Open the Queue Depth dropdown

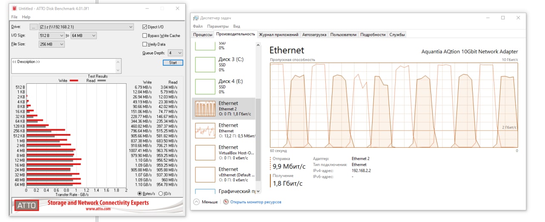175,53
